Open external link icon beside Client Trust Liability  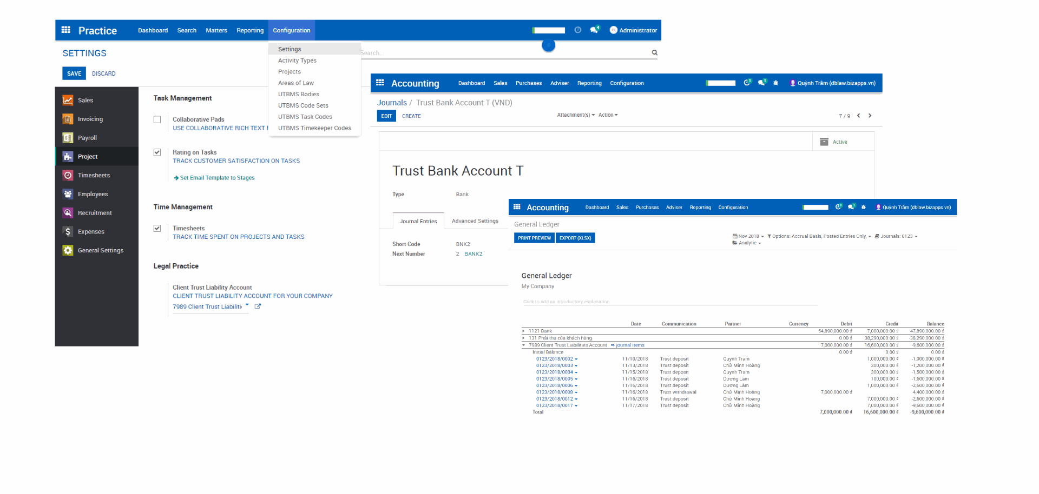(x=258, y=306)
